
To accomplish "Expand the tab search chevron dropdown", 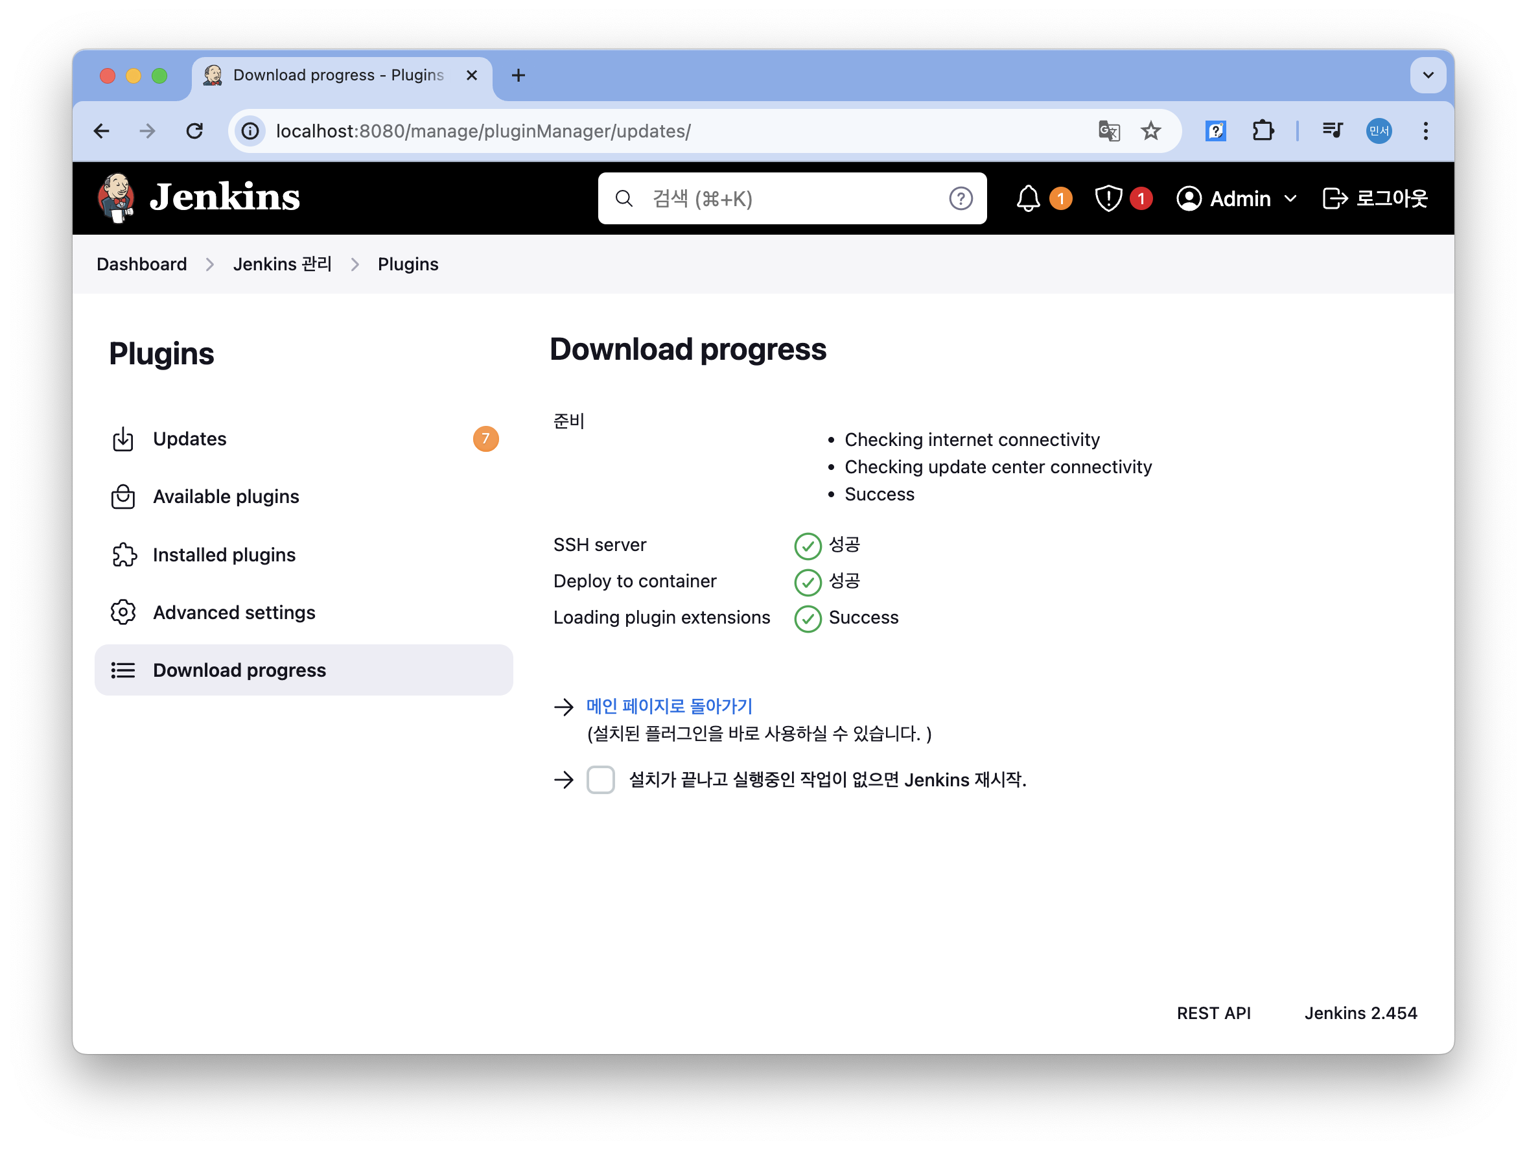I will click(1428, 75).
